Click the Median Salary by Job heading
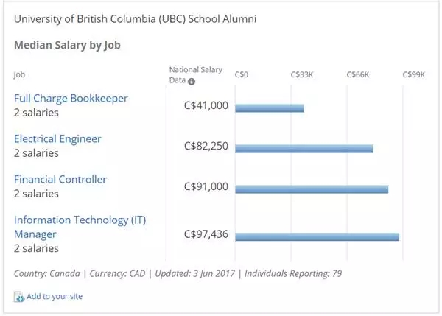 coord(67,45)
